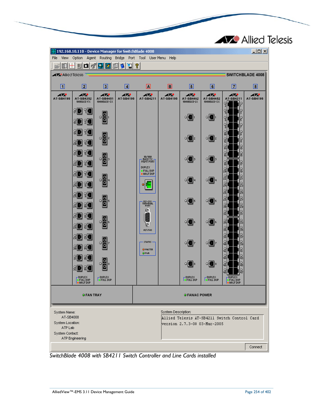The height and width of the screenshot is (420, 324).
Task: Click the AT-SB4311 card label
Action: pos(234,99)
